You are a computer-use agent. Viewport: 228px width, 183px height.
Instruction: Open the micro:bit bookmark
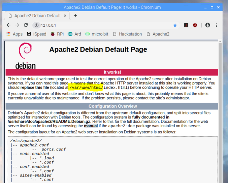(97, 34)
